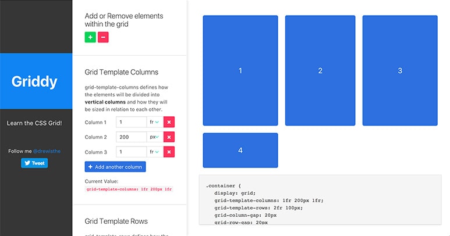Remove Column 3 using the x button
The height and width of the screenshot is (236, 450).
click(169, 152)
